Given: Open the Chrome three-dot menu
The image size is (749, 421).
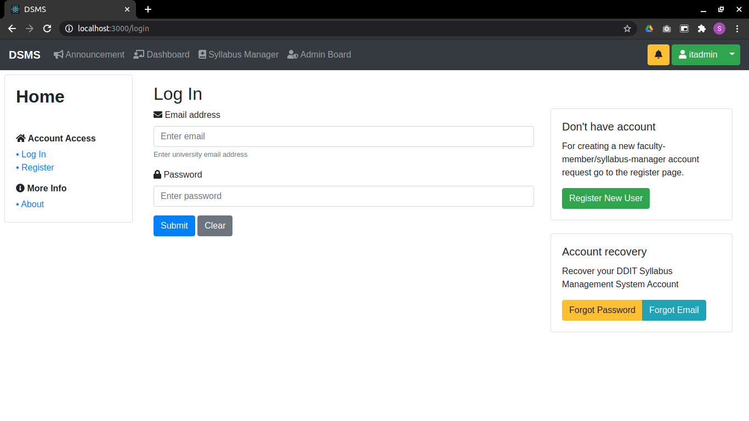Looking at the screenshot, I should pyautogui.click(x=737, y=29).
